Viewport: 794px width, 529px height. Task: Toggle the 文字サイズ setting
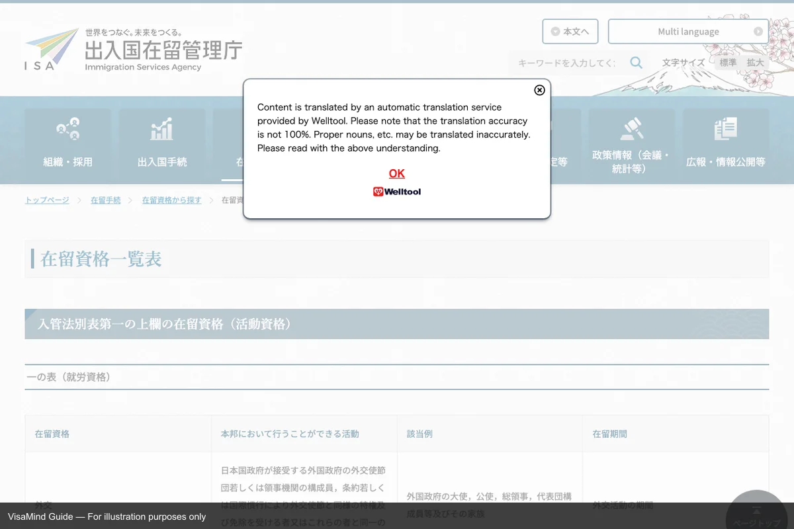click(683, 62)
